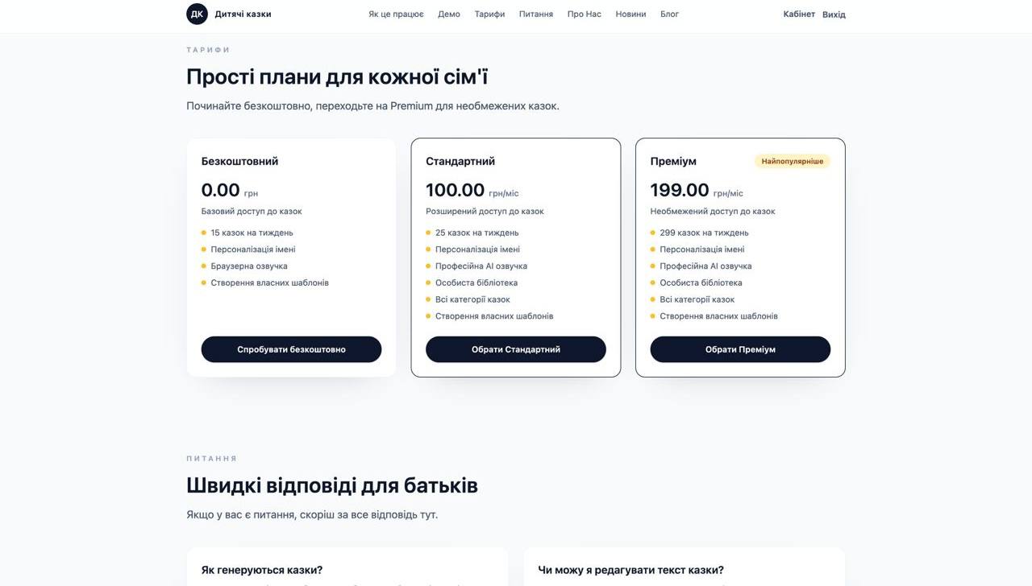Navigate to the Блог page
This screenshot has width=1032, height=586.
pos(670,14)
